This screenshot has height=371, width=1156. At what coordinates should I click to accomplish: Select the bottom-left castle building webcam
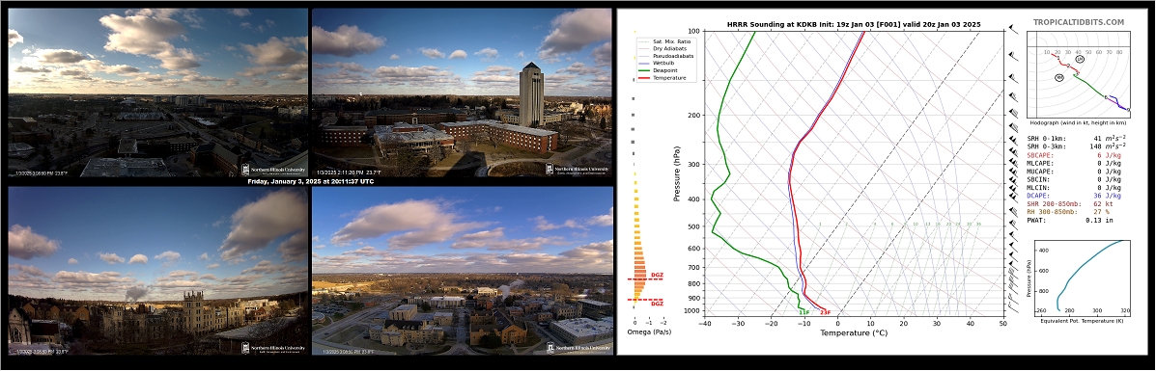pos(157,270)
